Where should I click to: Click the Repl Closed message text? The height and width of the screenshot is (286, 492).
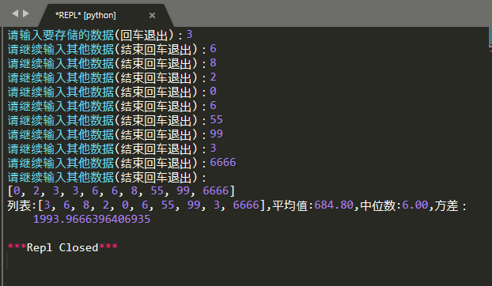(x=62, y=248)
